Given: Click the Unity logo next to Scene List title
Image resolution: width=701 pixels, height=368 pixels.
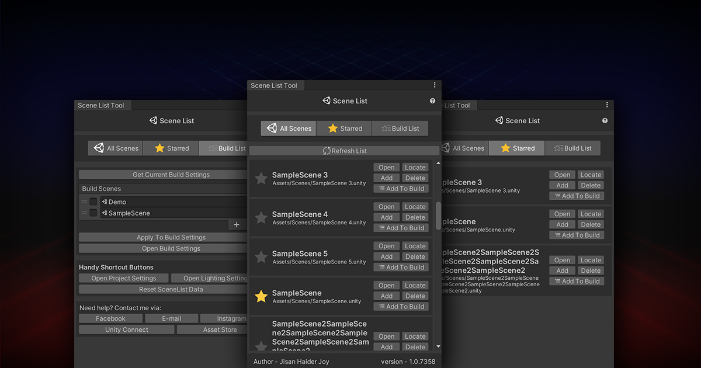Looking at the screenshot, I should [x=327, y=100].
